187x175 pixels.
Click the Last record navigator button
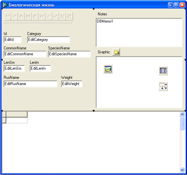[x=28, y=16]
